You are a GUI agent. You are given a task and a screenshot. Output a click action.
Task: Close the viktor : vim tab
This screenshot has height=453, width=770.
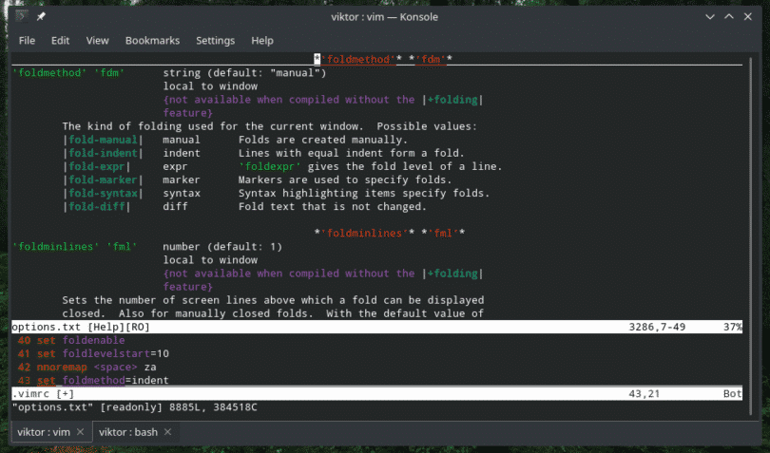point(81,432)
